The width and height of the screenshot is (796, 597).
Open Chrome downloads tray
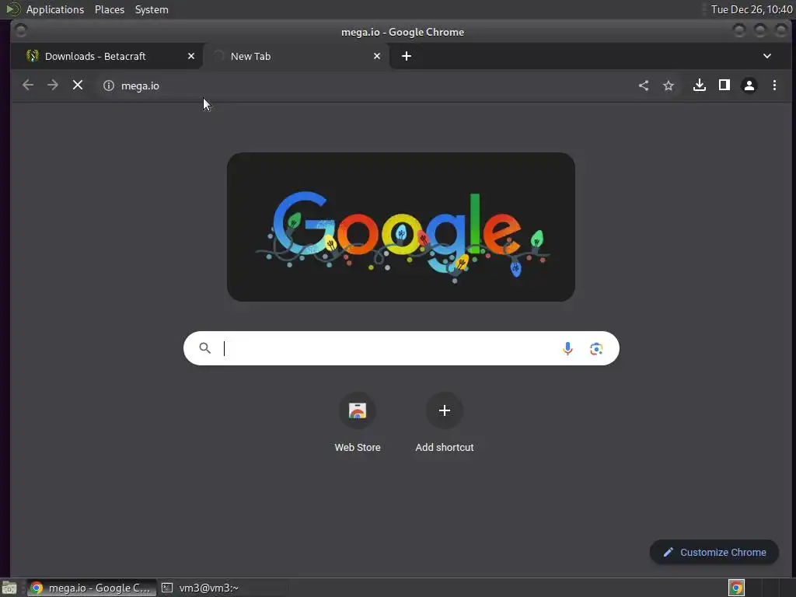click(x=700, y=86)
